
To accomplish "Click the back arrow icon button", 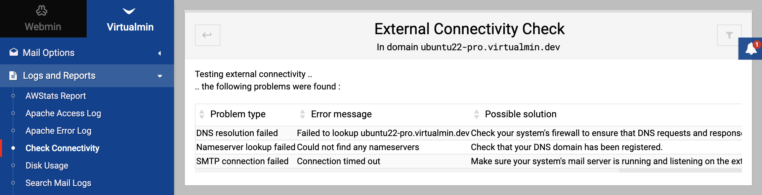I will 207,35.
